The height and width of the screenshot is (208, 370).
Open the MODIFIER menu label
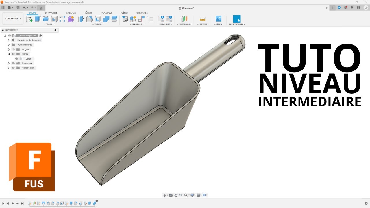tap(97, 25)
